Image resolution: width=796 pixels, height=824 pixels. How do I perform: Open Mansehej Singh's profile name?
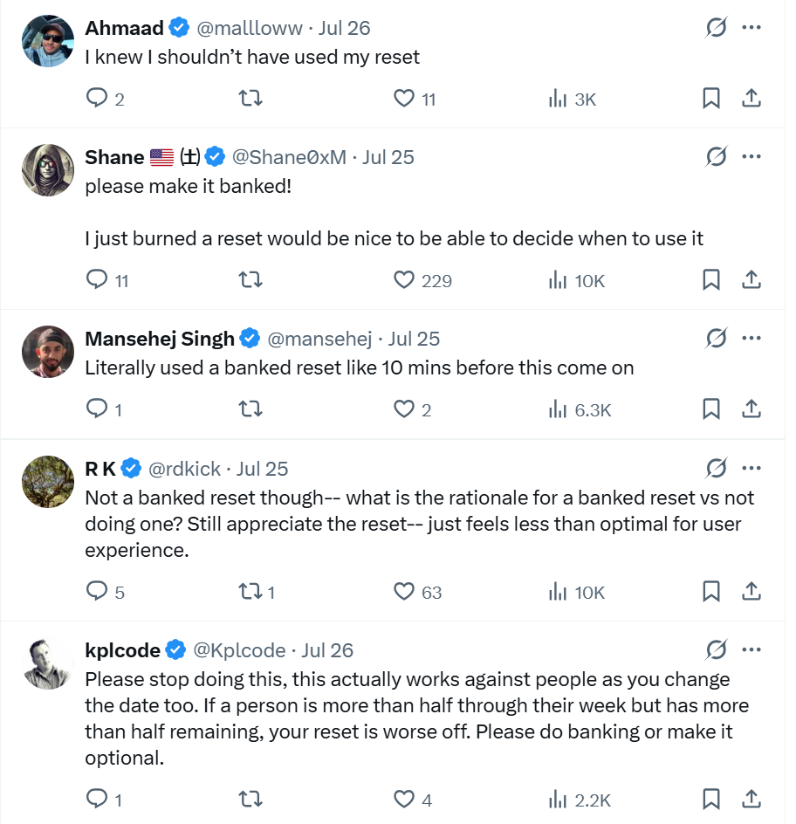pyautogui.click(x=160, y=339)
